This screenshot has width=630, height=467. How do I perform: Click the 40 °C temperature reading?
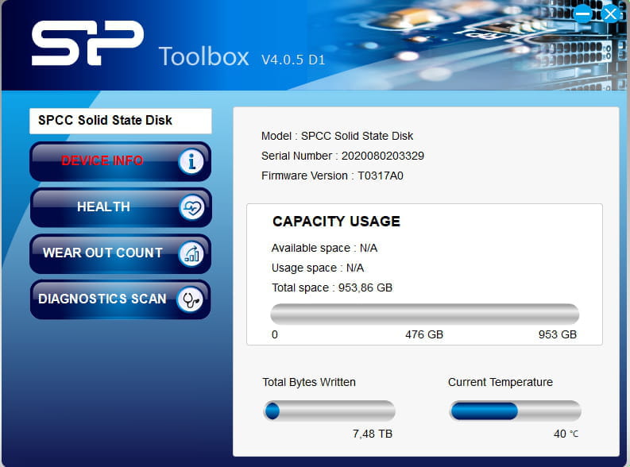[x=566, y=434]
